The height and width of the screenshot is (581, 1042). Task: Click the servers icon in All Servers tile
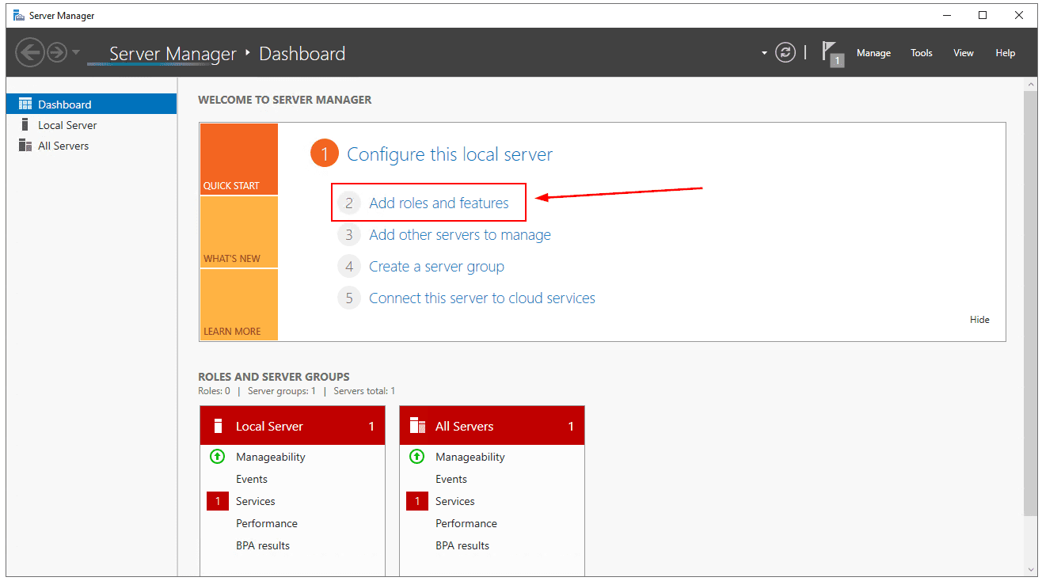tap(417, 426)
